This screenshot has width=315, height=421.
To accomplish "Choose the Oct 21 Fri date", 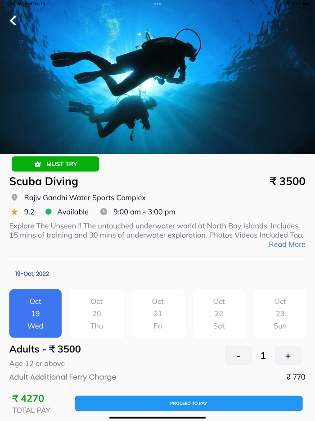I will click(158, 313).
